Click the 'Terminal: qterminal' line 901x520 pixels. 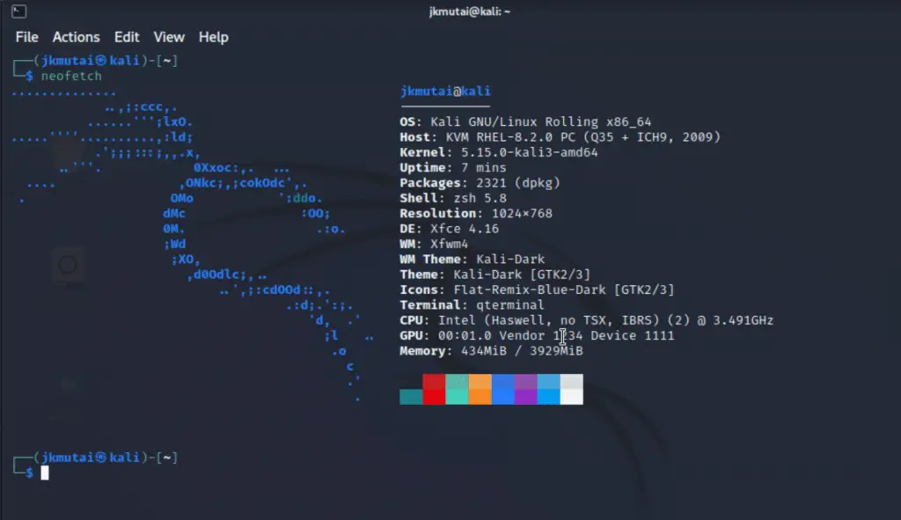[472, 304]
